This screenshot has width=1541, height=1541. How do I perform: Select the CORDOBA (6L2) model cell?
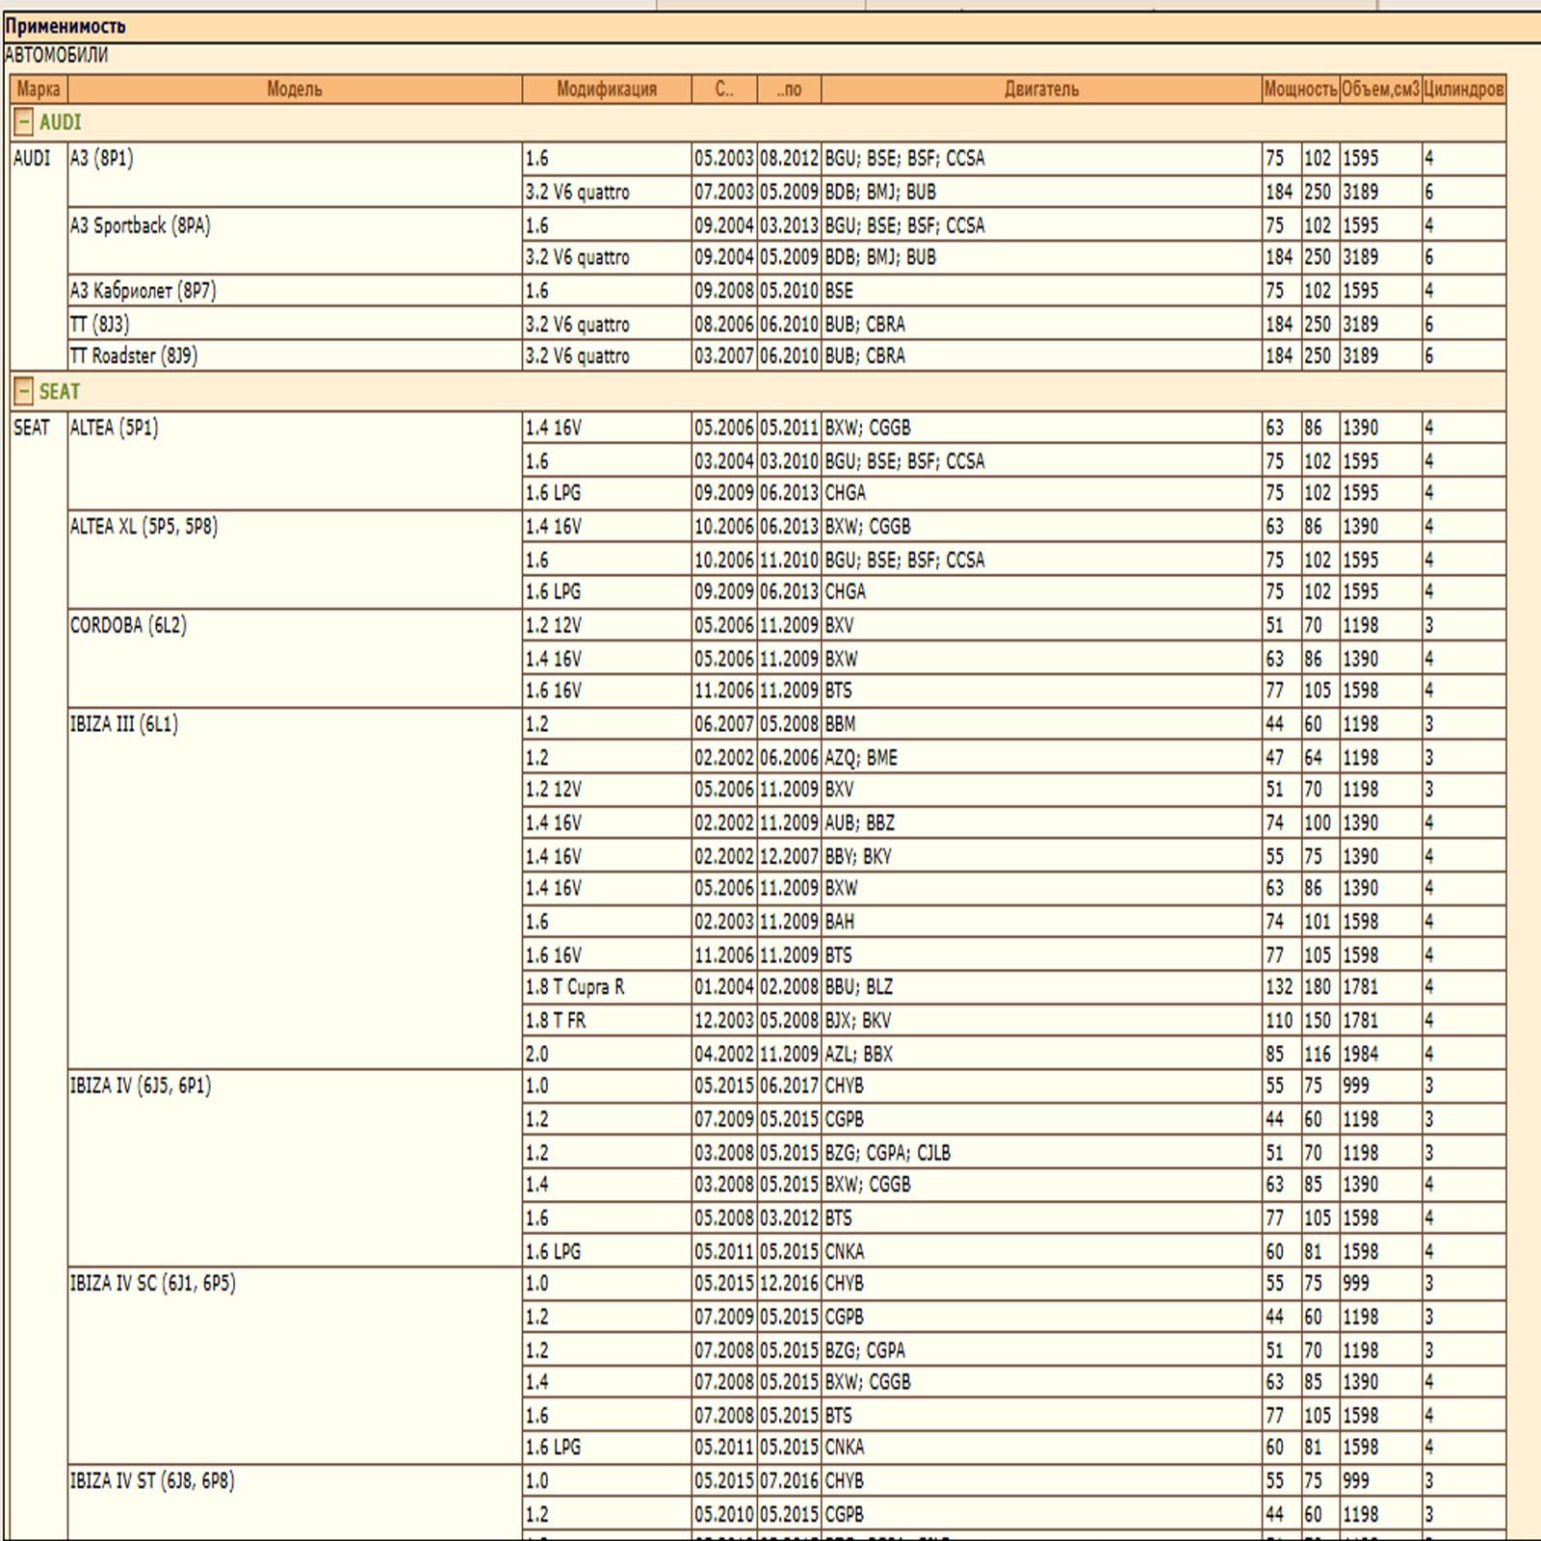(128, 626)
